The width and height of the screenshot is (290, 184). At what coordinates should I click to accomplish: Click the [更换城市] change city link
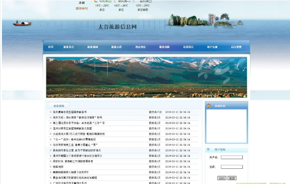tap(82, 8)
